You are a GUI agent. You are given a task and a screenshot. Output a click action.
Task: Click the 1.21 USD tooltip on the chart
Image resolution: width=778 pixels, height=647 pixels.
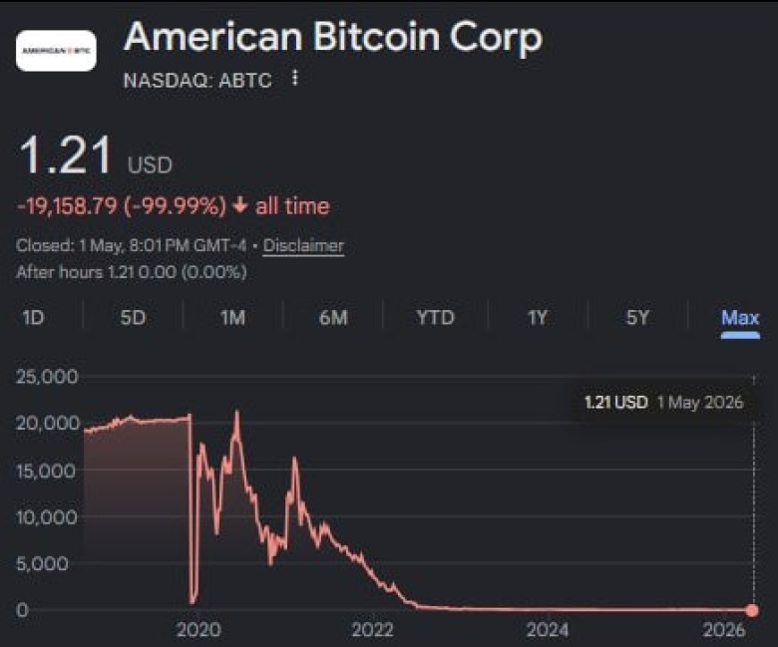(x=664, y=402)
